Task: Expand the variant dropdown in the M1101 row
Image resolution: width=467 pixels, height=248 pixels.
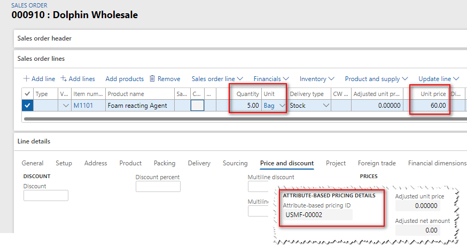Action: (x=66, y=106)
